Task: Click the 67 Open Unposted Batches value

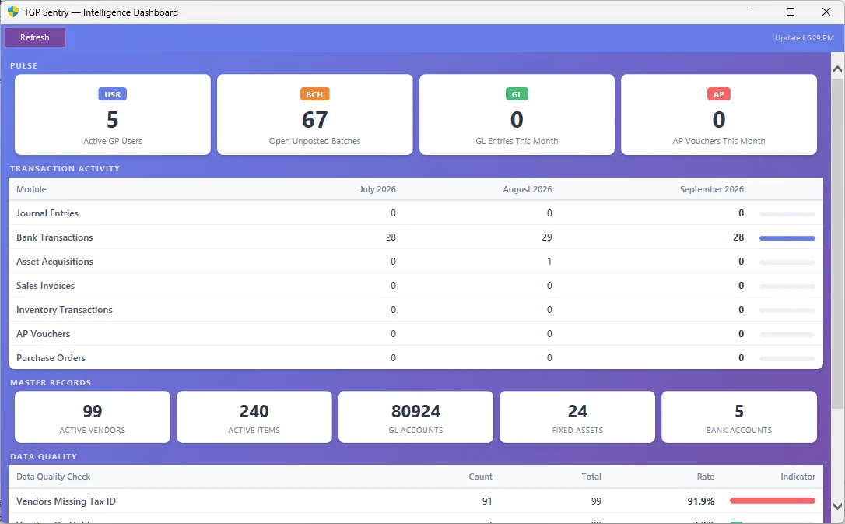Action: coord(314,120)
